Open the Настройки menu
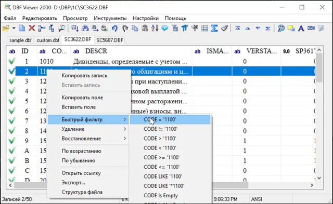This screenshot has height=204, width=333. (146, 18)
